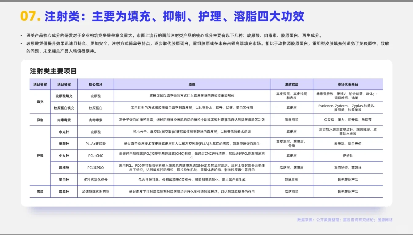This screenshot has width=413, height=235.
Task: Select the "少女针" row label
Action: [64, 155]
